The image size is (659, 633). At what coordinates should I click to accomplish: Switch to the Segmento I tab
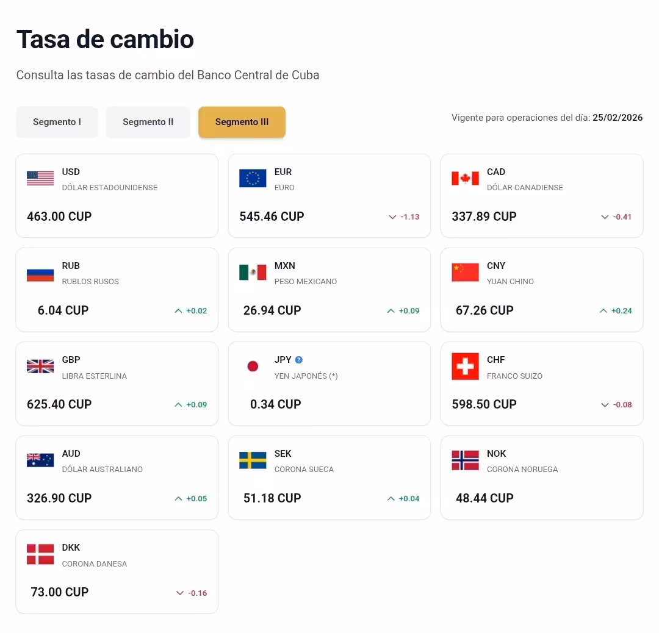click(57, 122)
